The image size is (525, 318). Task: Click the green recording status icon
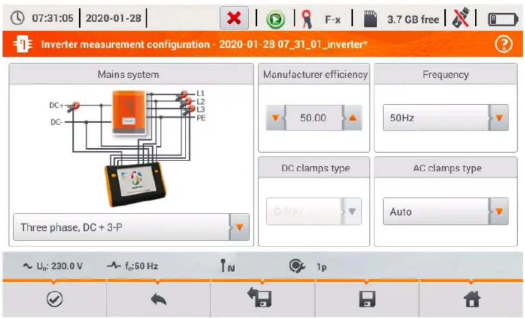275,20
